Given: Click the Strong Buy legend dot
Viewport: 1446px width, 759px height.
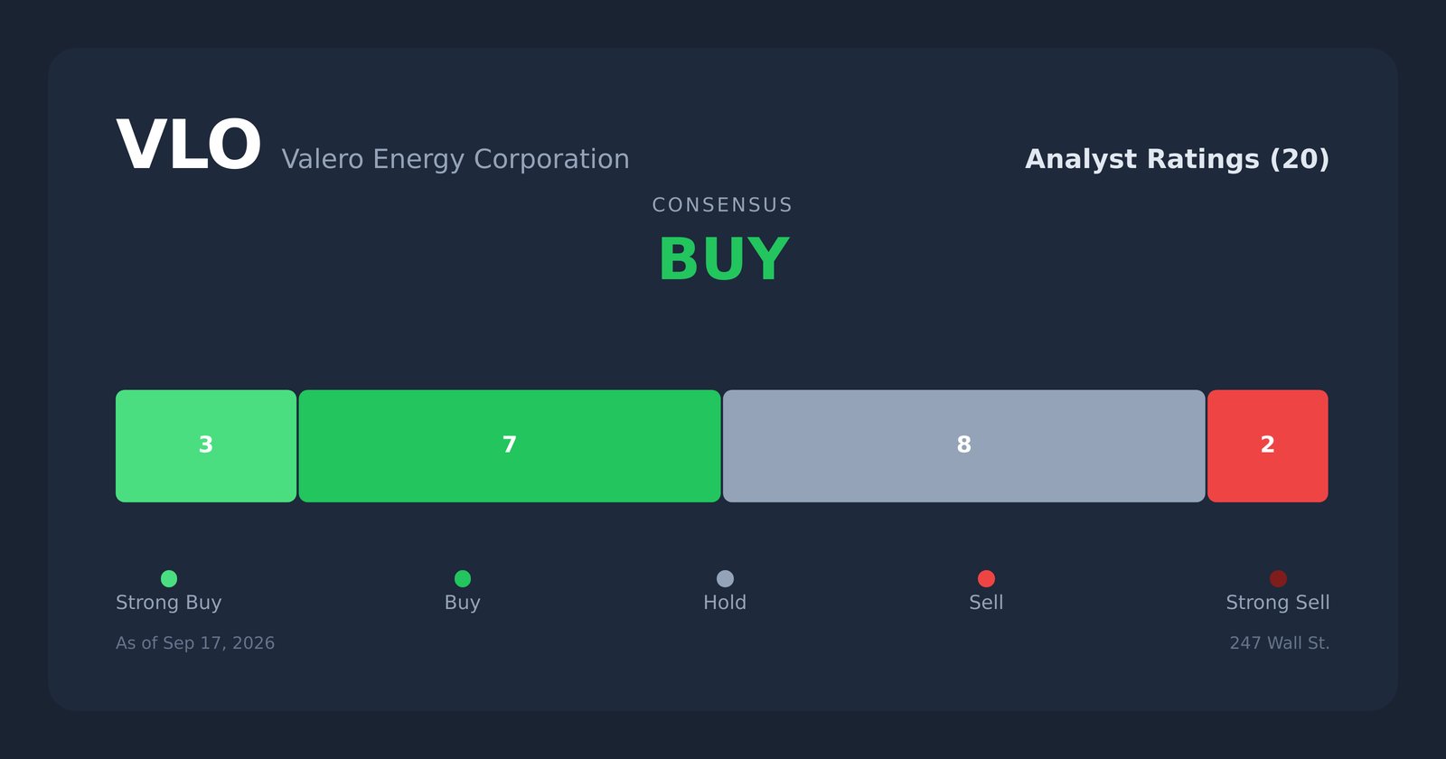Looking at the screenshot, I should [169, 578].
